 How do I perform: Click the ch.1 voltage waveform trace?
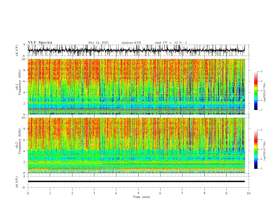click(x=136, y=50)
